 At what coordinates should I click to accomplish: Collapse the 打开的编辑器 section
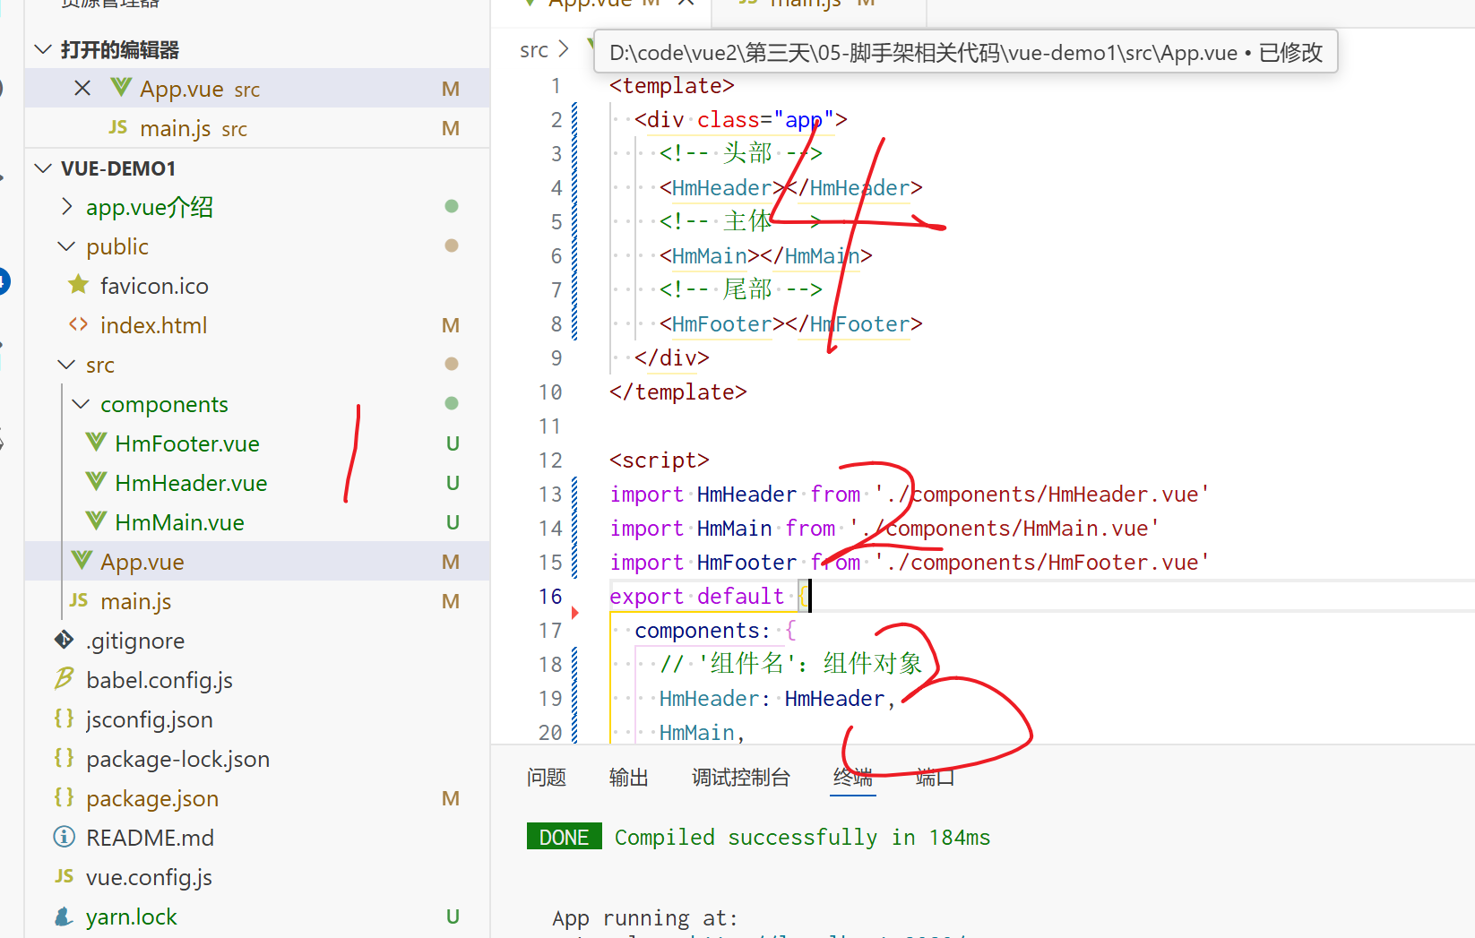coord(42,49)
